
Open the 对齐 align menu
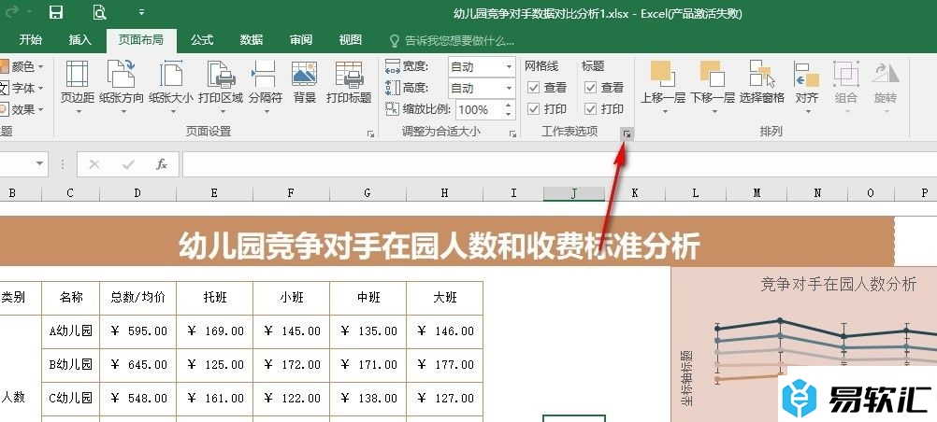coord(807,88)
